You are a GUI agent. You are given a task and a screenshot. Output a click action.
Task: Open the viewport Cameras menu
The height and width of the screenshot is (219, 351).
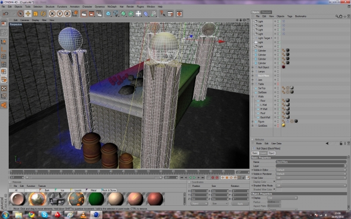click(25, 20)
